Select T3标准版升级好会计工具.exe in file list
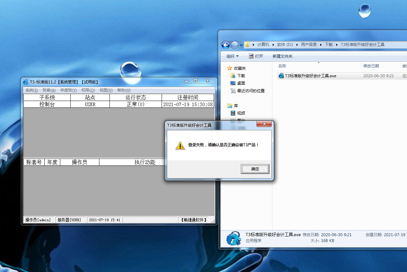 click(311, 76)
